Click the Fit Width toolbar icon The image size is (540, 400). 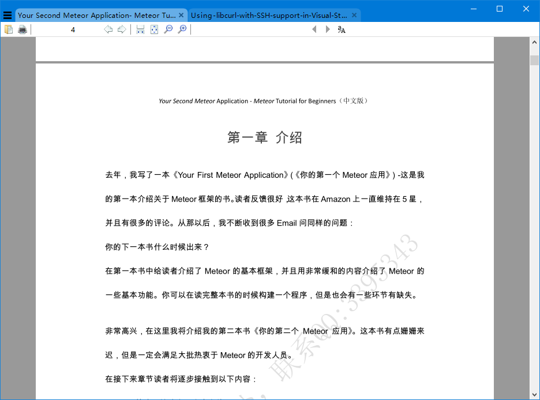140,29
